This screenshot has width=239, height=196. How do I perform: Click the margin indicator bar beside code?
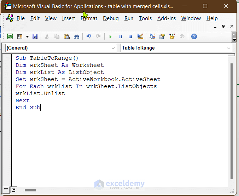coord(7,120)
